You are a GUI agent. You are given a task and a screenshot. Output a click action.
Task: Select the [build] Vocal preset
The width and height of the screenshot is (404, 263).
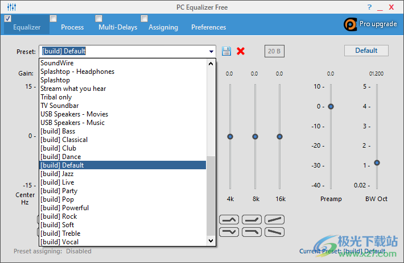(123, 241)
